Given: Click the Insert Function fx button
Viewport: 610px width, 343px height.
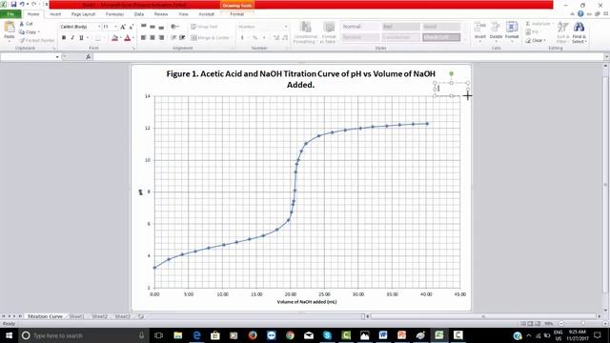Looking at the screenshot, I should pyautogui.click(x=89, y=57).
